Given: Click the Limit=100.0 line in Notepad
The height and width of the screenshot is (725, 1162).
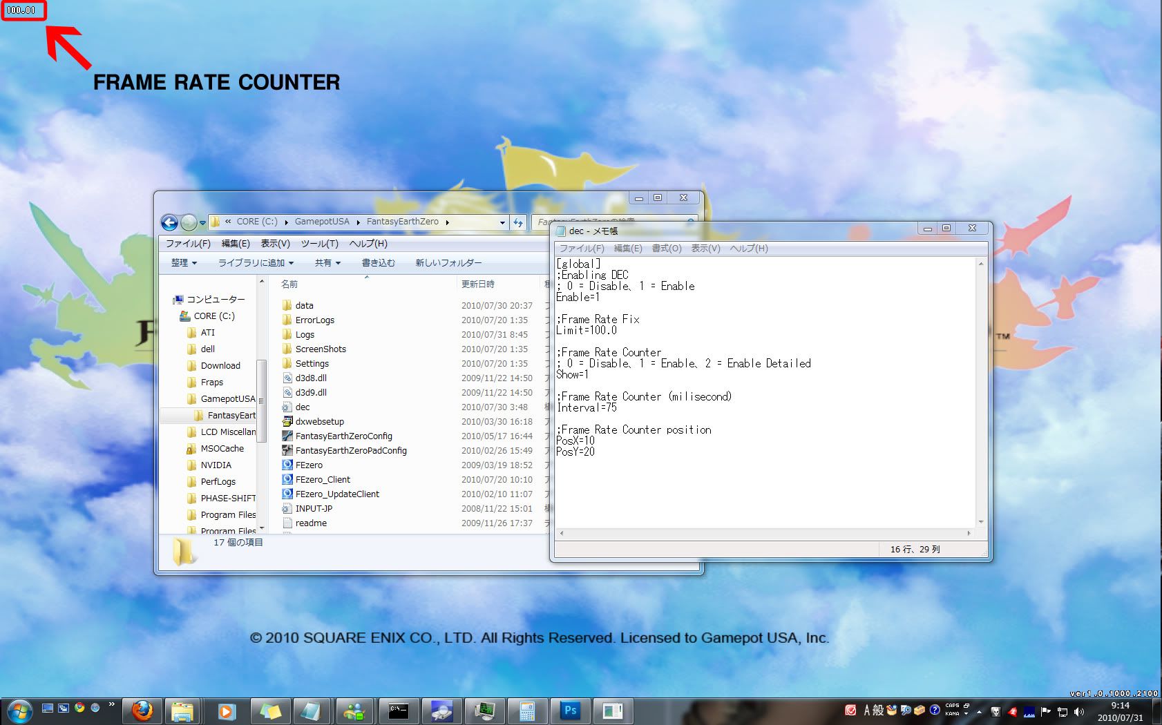Looking at the screenshot, I should 587,330.
